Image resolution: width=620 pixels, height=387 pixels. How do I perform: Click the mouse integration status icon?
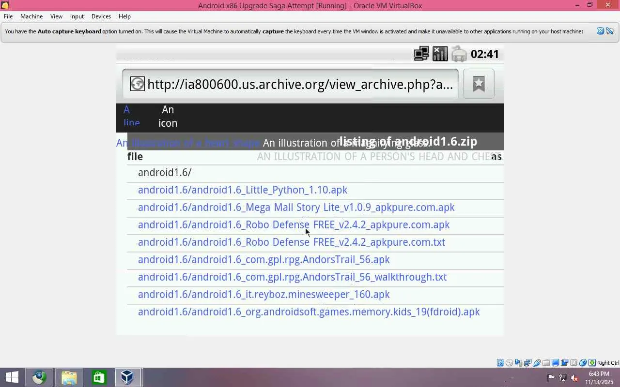click(583, 363)
